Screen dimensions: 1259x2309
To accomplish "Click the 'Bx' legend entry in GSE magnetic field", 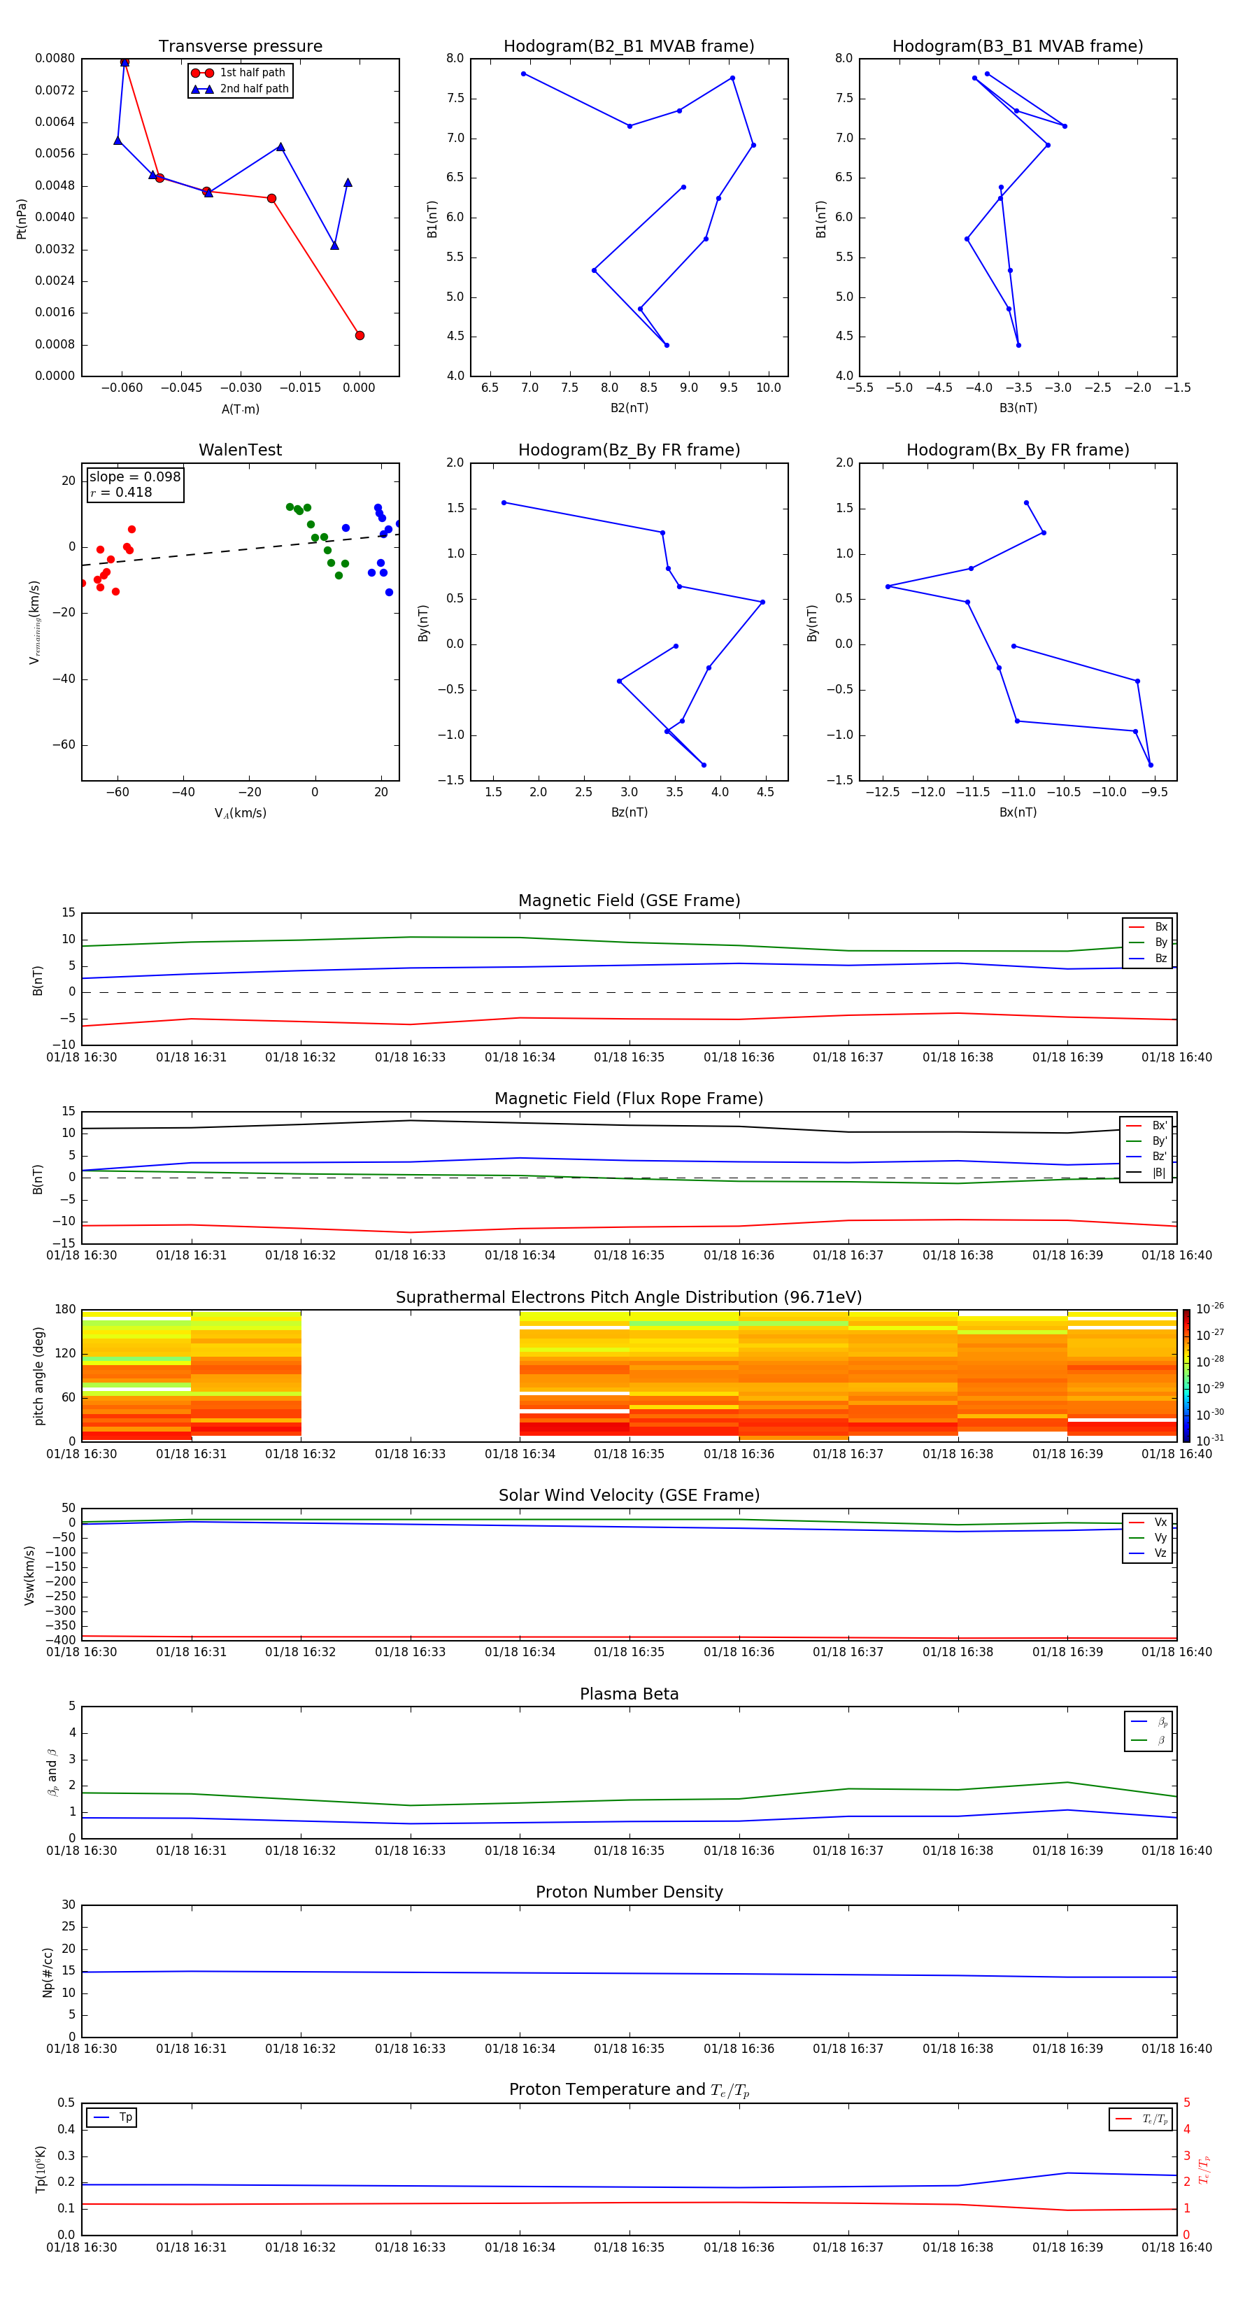I will (x=1148, y=927).
